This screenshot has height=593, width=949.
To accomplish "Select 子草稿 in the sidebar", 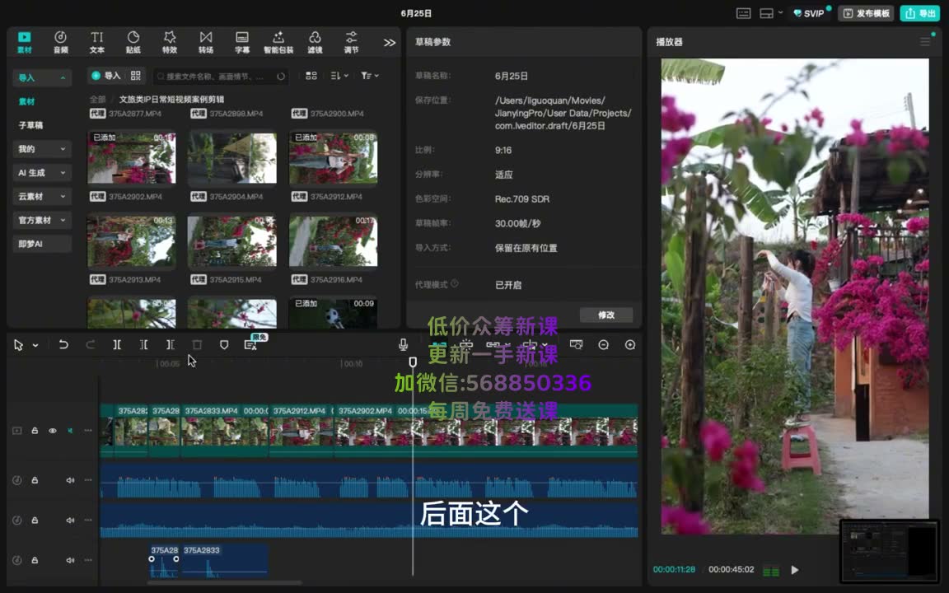I will (x=30, y=125).
